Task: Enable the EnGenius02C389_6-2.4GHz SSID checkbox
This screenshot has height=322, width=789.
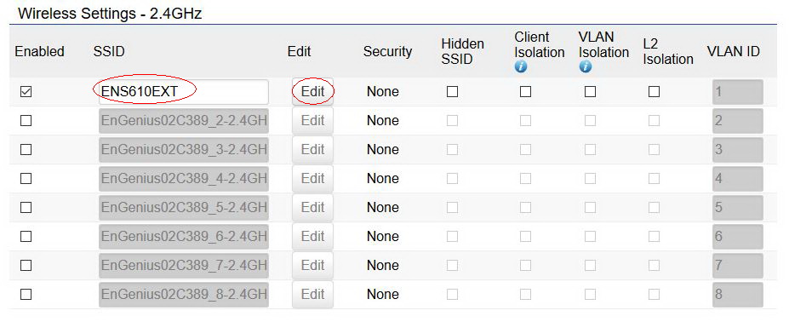Action: pyautogui.click(x=26, y=236)
